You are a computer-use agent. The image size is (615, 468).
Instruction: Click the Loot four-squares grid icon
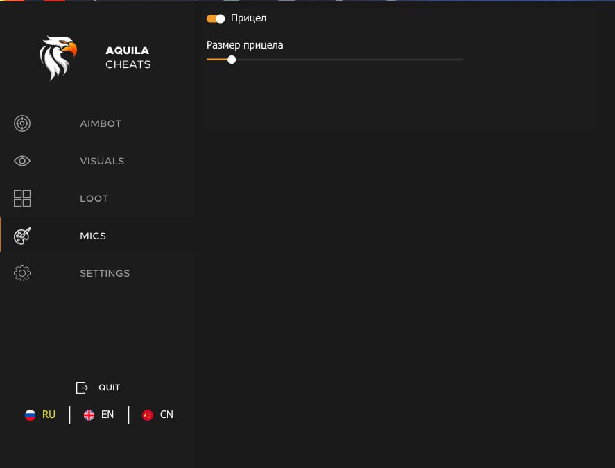(x=22, y=198)
